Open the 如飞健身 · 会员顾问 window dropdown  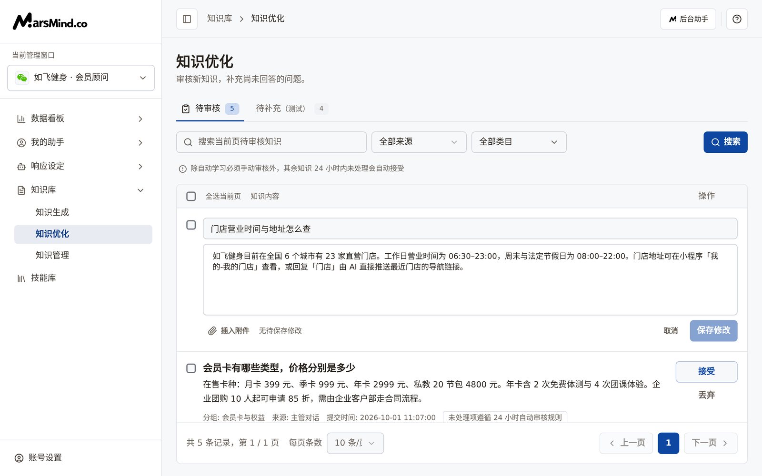coord(81,78)
